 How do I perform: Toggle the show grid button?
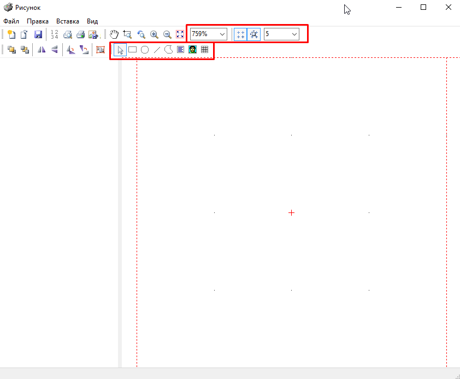tap(240, 34)
